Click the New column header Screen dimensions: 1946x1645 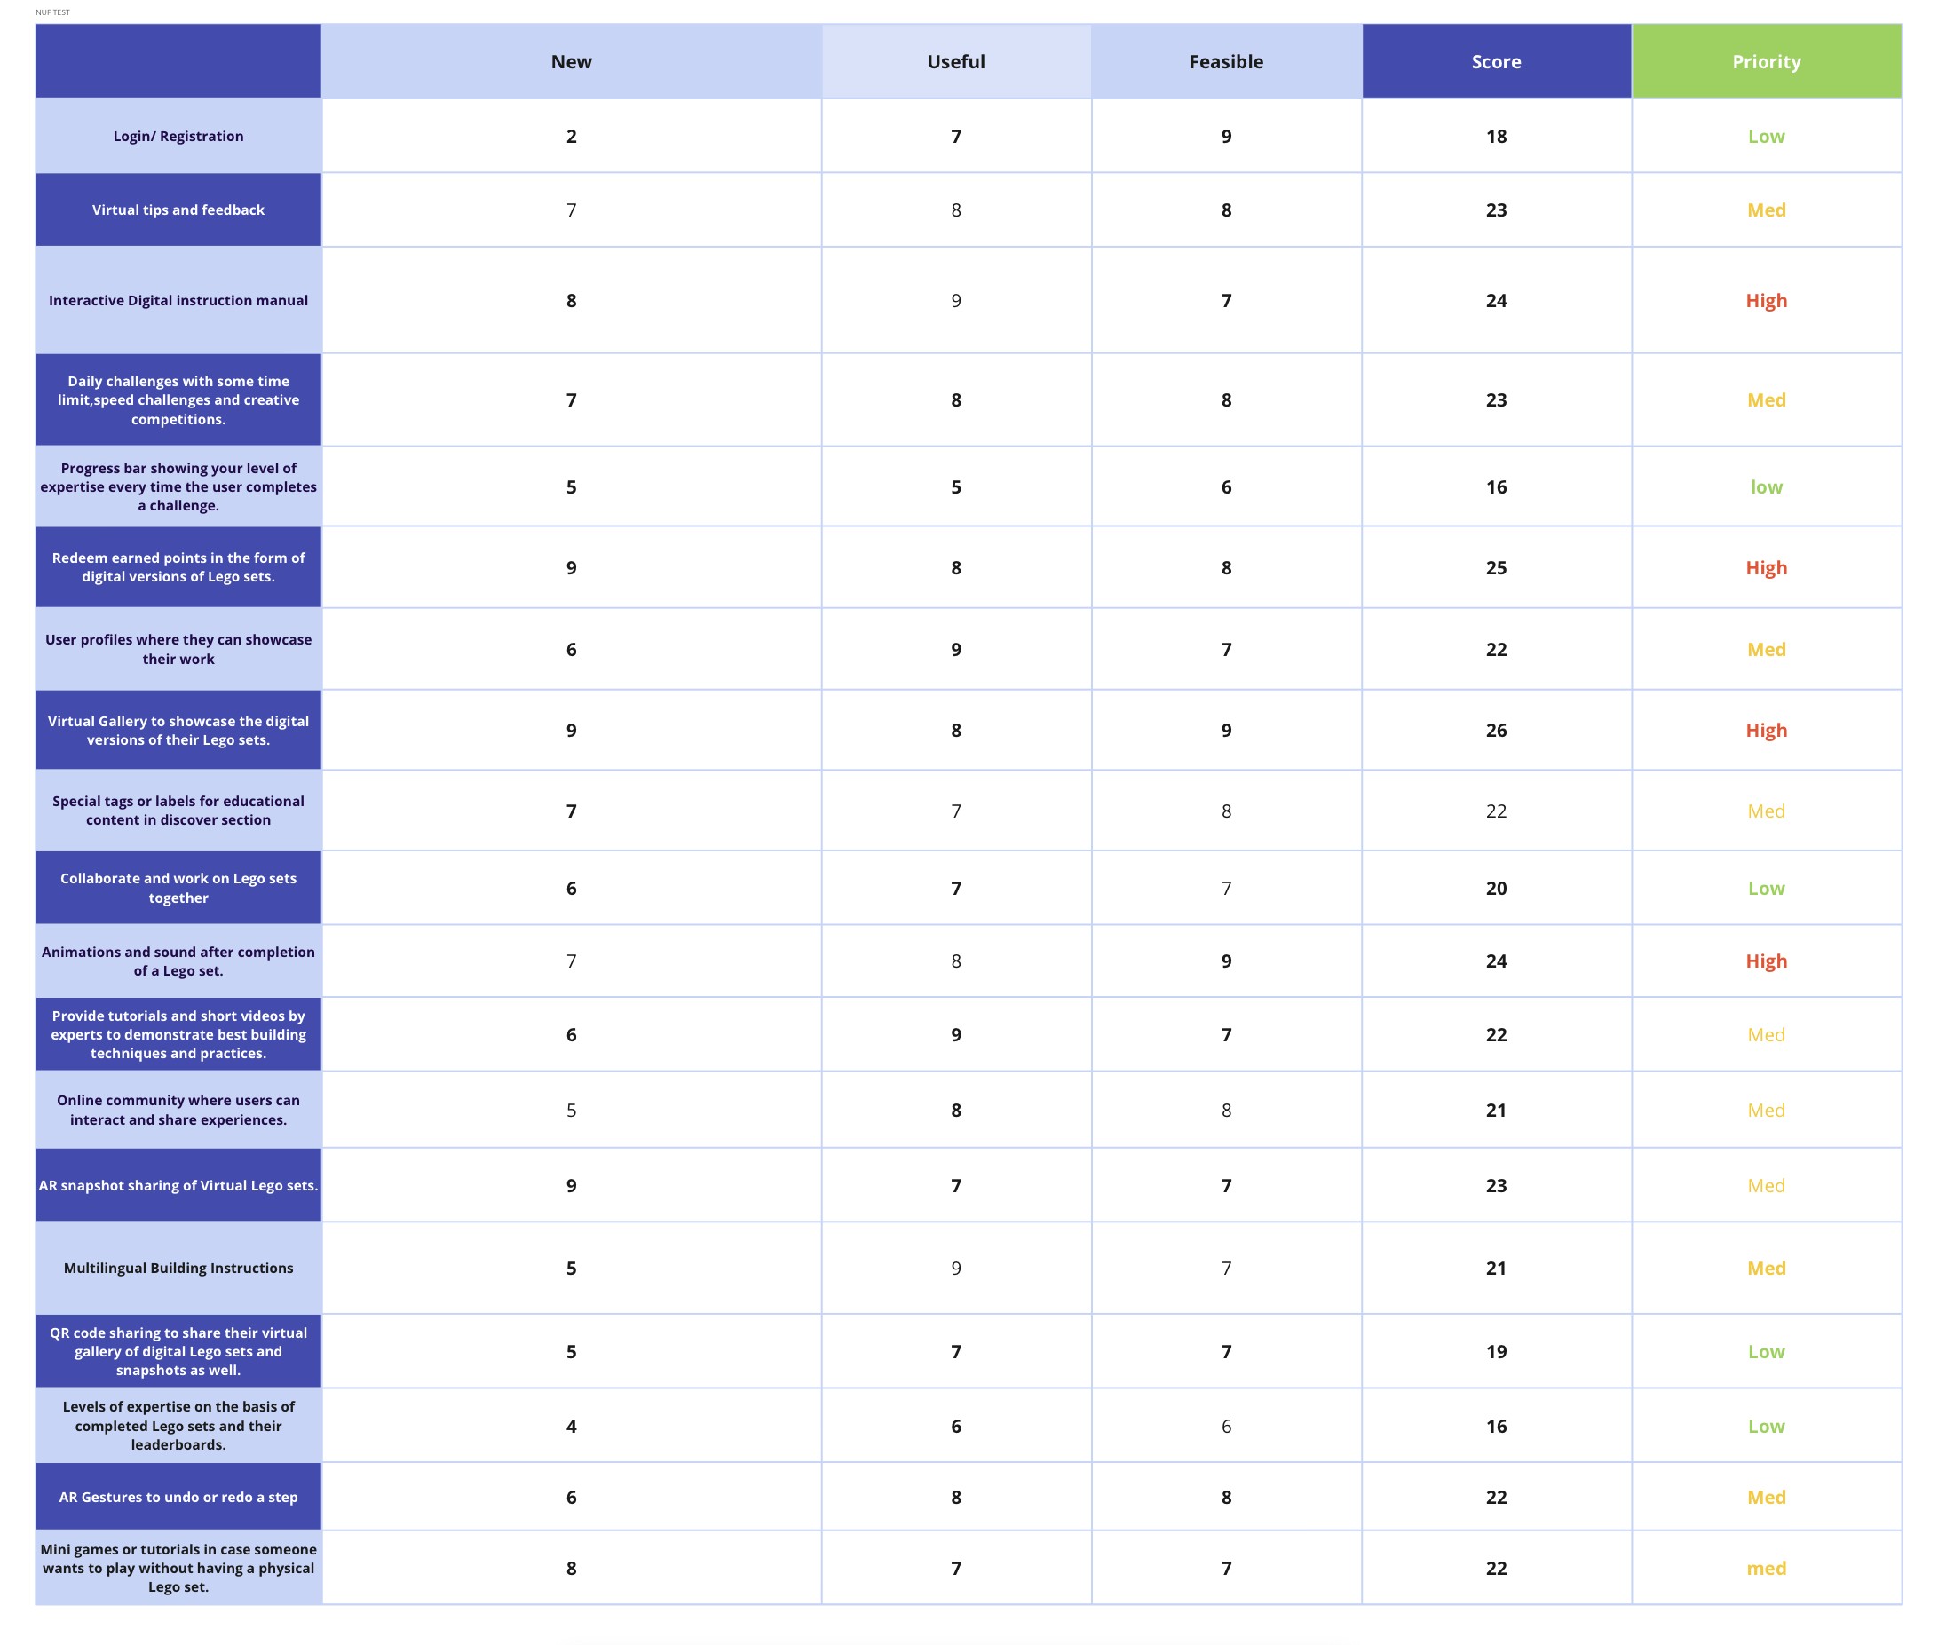[x=571, y=61]
